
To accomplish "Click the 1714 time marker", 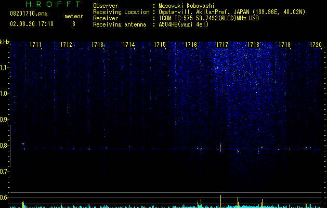I will coord(129,45).
